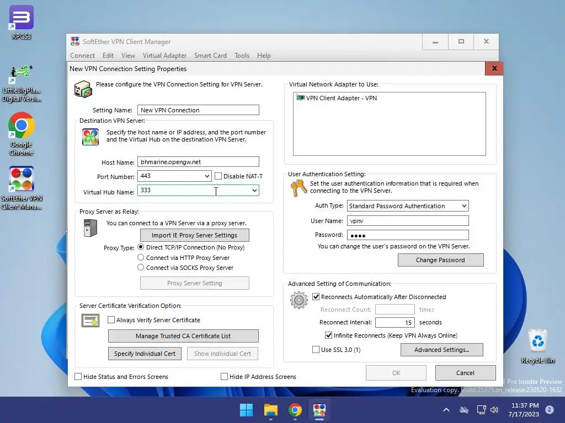The image size is (565, 423).
Task: Click Manage Trusted CA Certificate List
Action: pos(183,336)
